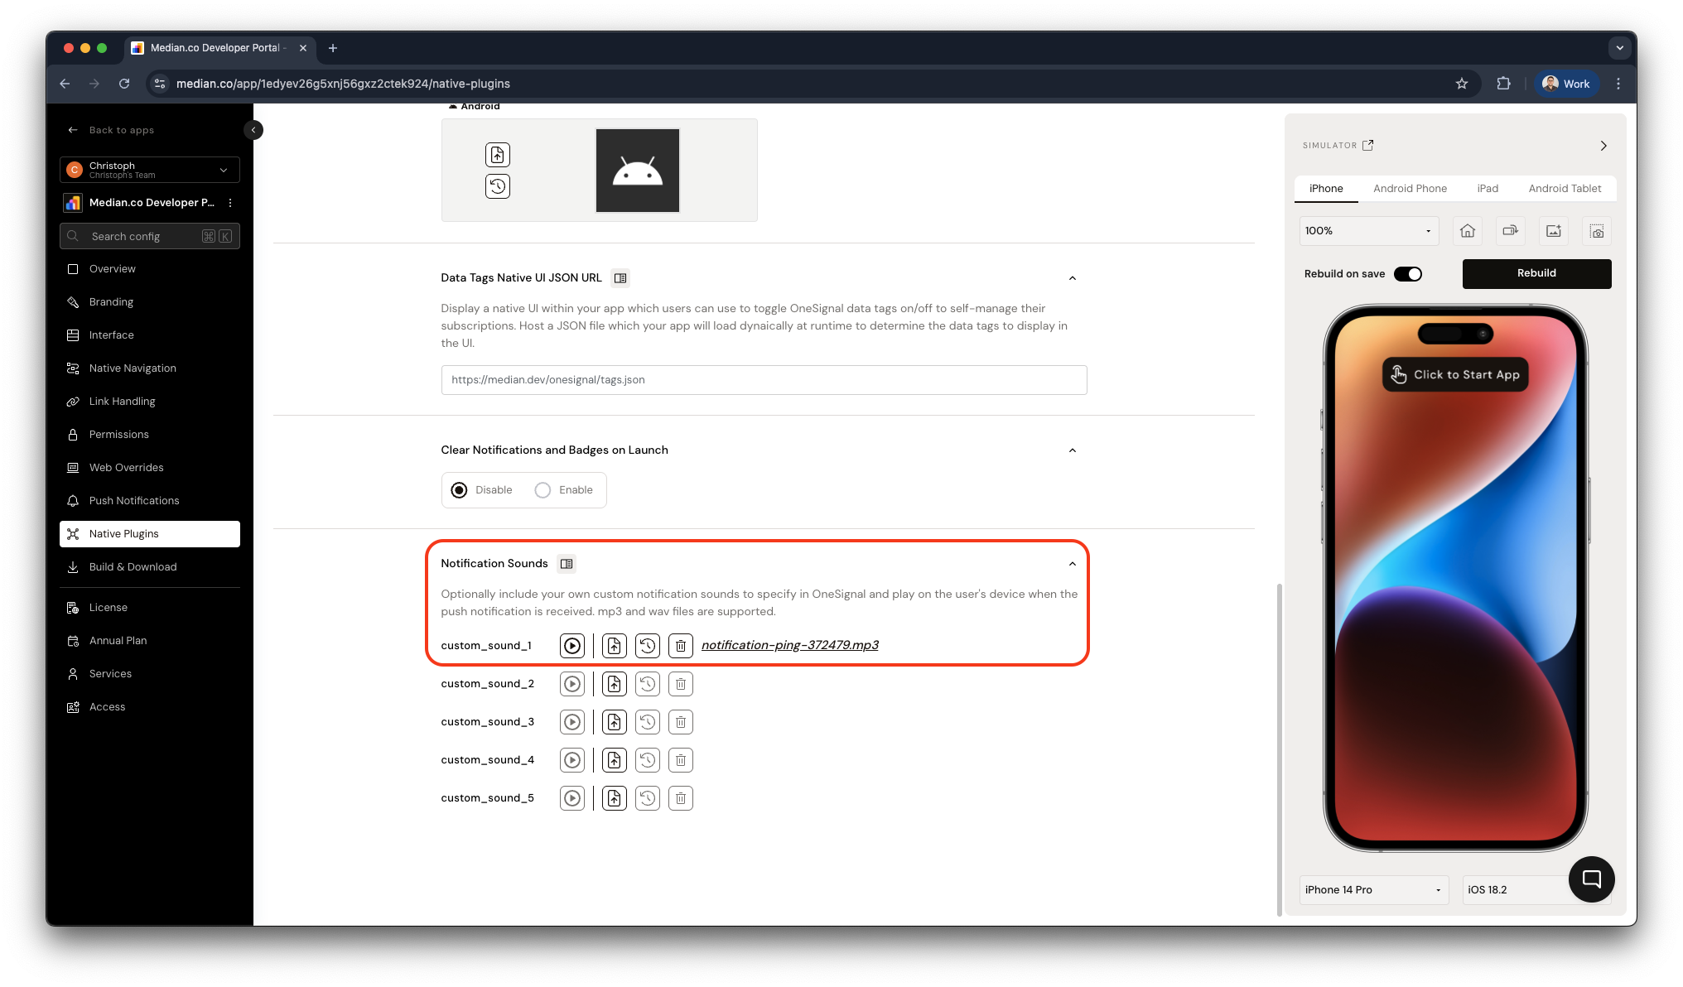Click the Rebuild button
The width and height of the screenshot is (1683, 987).
(1536, 274)
